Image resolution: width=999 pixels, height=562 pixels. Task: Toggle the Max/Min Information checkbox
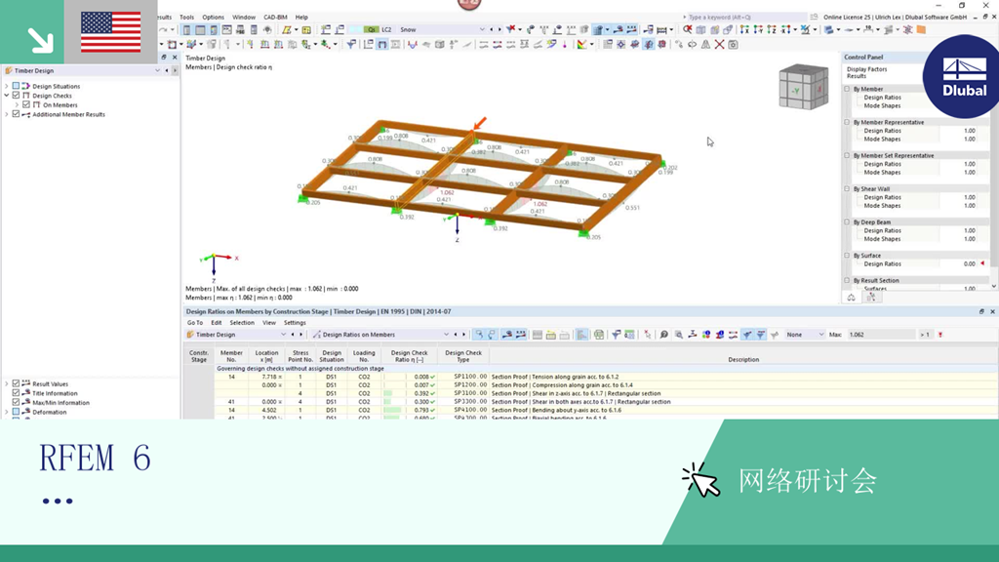tap(16, 403)
